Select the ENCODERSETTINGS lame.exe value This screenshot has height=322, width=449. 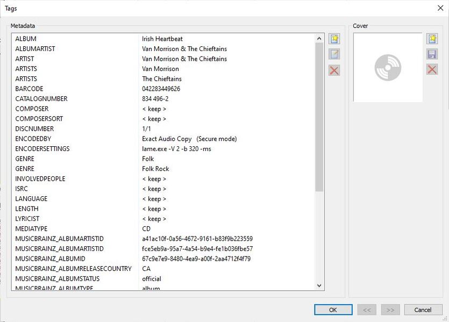coord(176,149)
